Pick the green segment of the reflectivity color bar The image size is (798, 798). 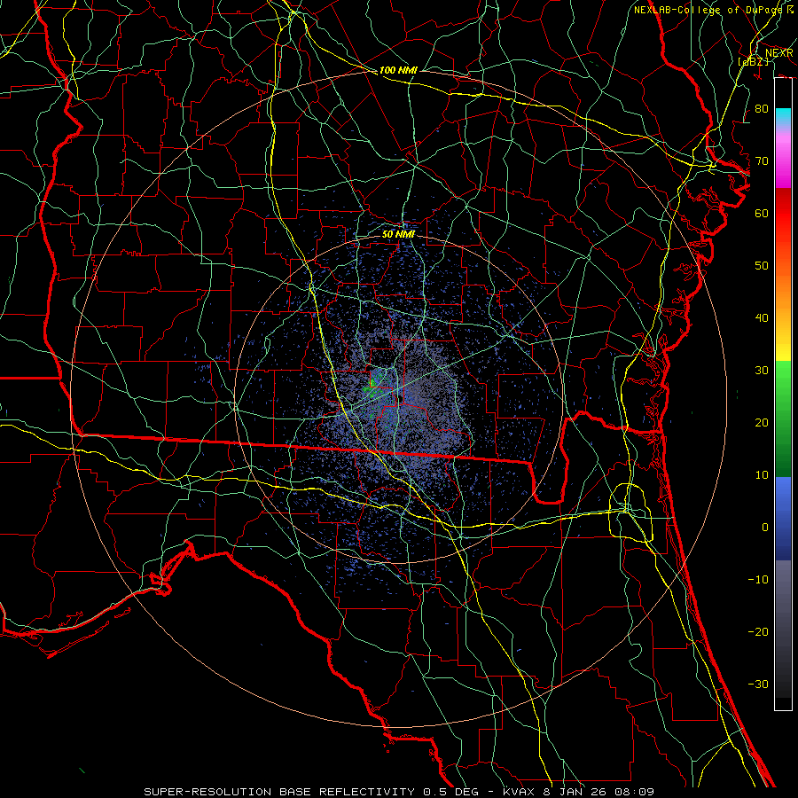click(x=783, y=418)
